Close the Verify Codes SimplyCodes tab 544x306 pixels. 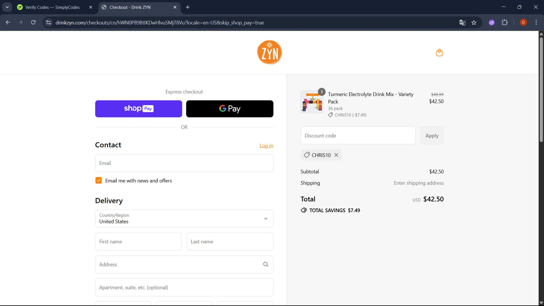point(91,7)
